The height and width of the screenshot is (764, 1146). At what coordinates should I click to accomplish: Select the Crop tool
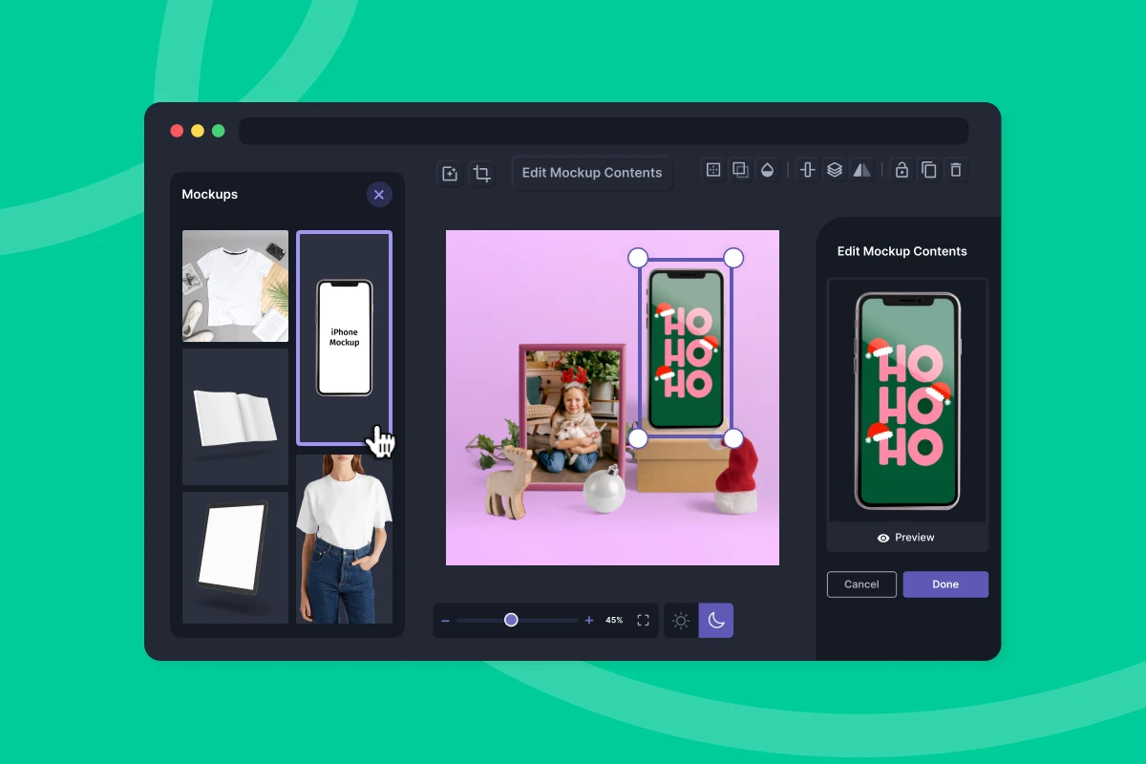pos(482,173)
